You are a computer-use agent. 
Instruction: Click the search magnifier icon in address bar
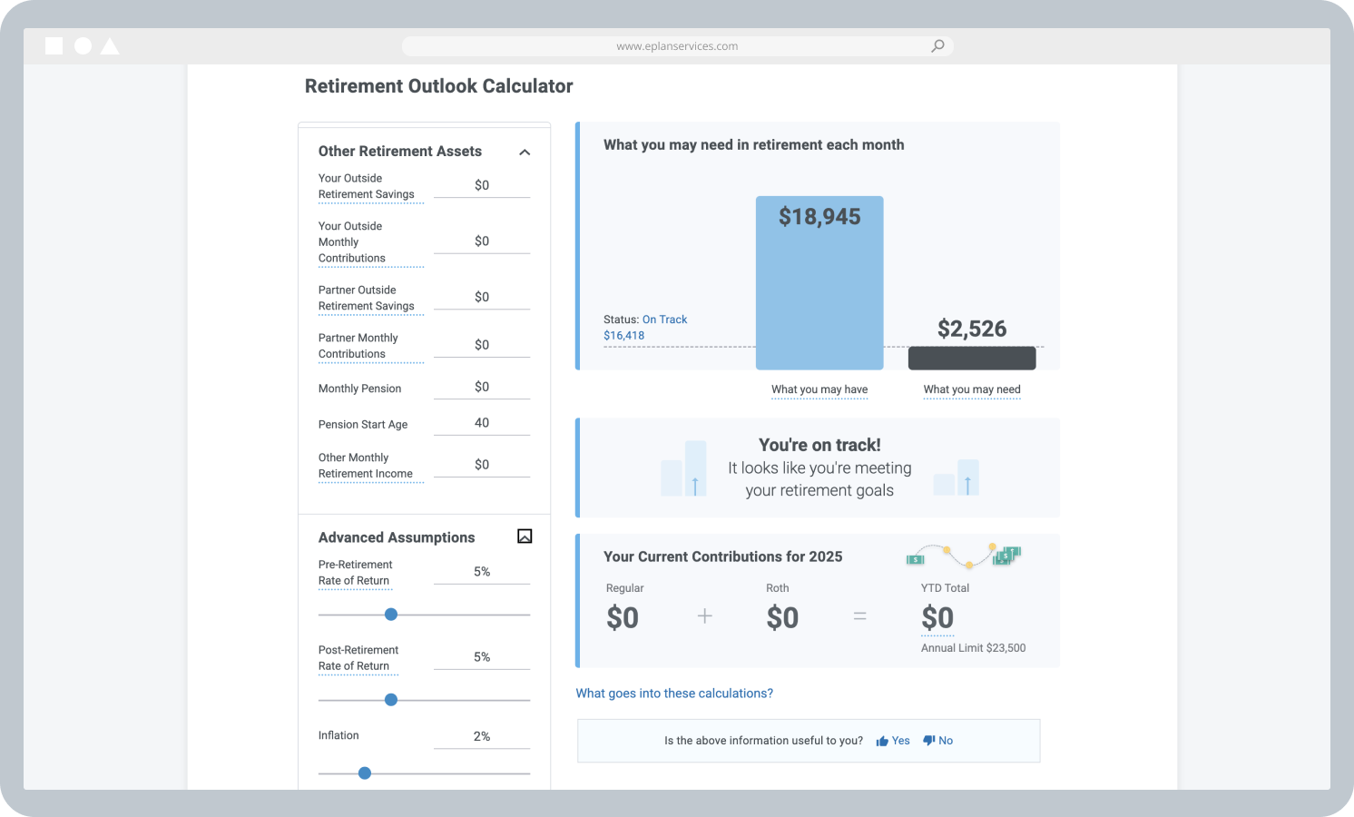tap(937, 46)
